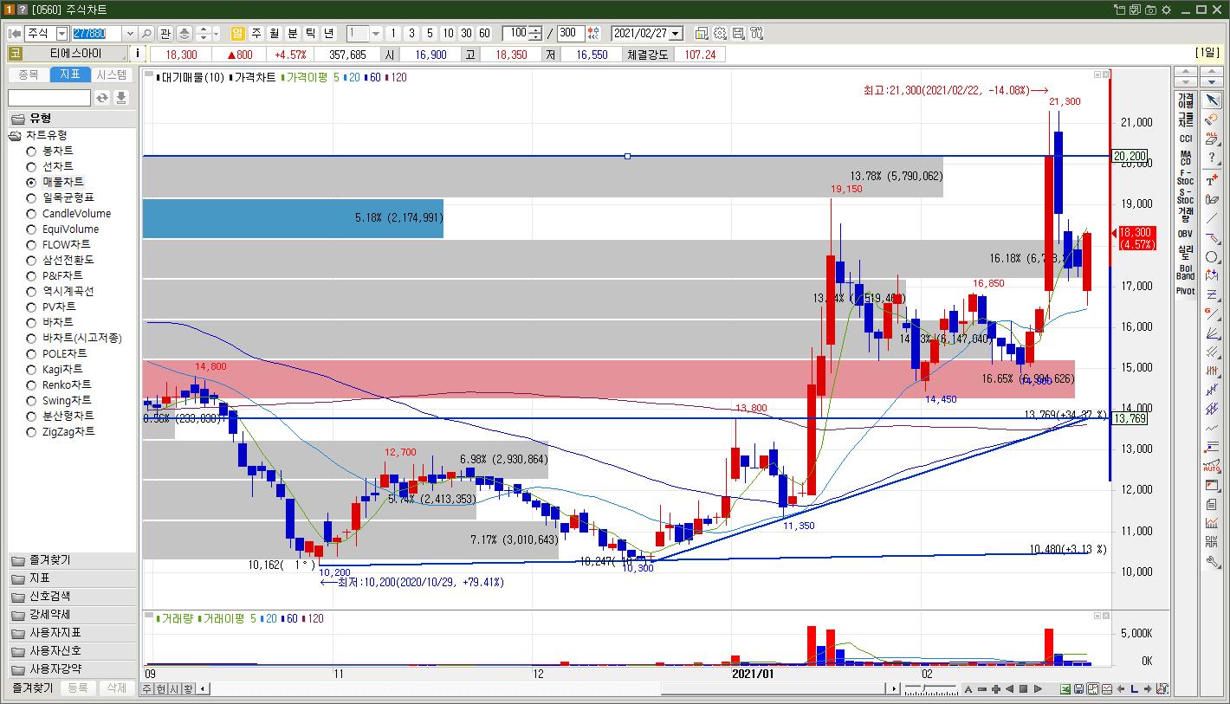This screenshot has width=1230, height=704.
Task: Select the 선차트 chart type radio
Action: (x=31, y=166)
